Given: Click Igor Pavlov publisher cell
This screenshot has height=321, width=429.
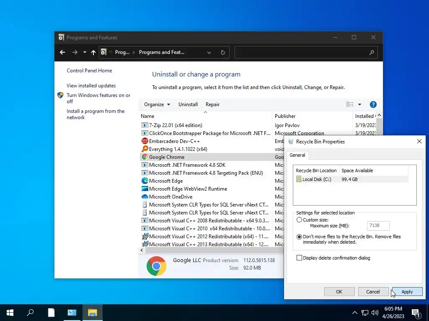Looking at the screenshot, I should (287, 125).
